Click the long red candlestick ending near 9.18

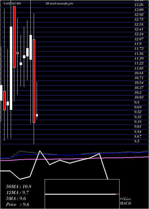(34, 81)
